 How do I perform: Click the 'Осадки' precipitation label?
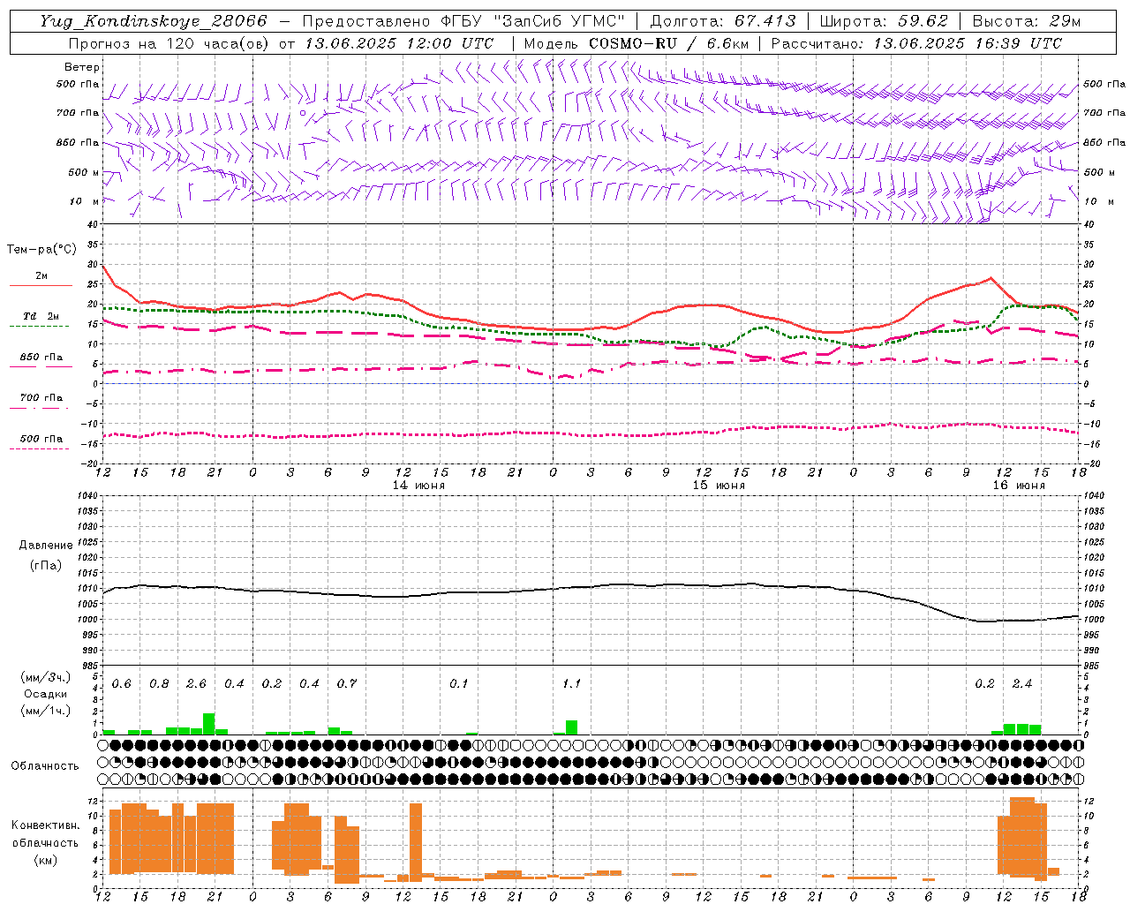(x=46, y=694)
